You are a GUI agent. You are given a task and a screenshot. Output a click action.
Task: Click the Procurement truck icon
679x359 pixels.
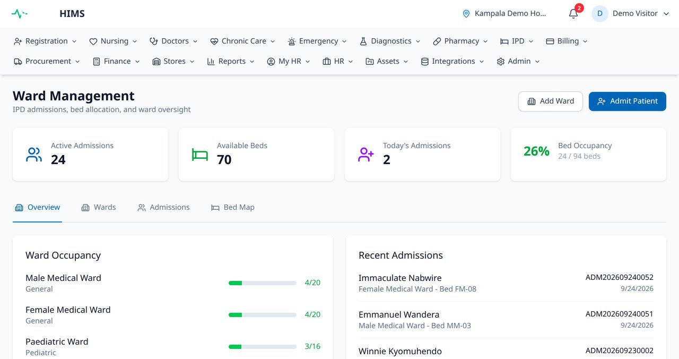tap(18, 62)
